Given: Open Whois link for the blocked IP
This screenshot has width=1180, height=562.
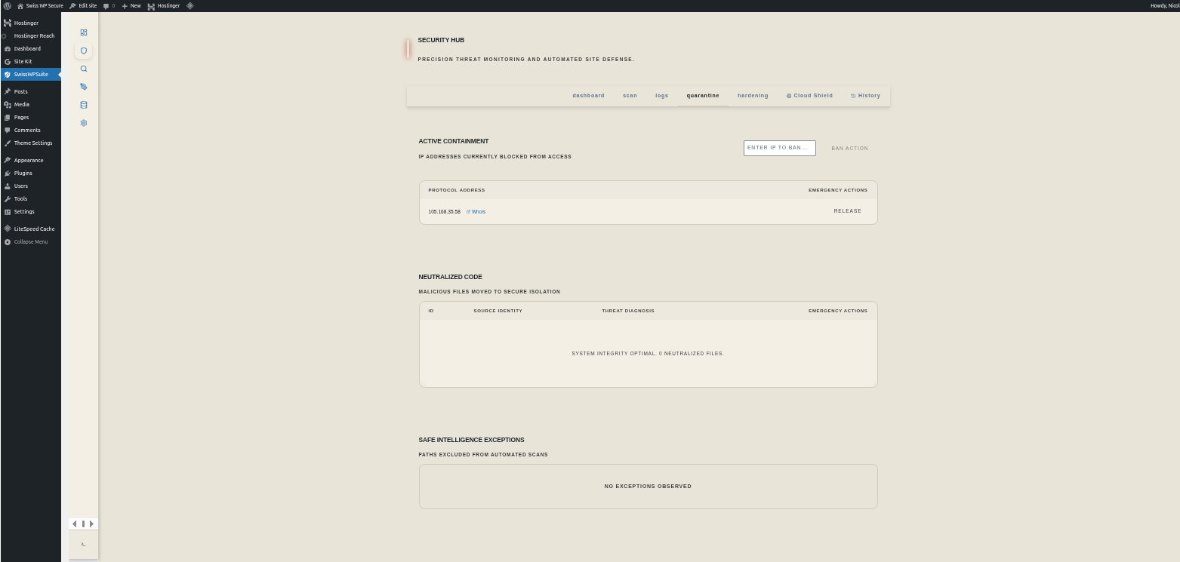Looking at the screenshot, I should point(476,212).
